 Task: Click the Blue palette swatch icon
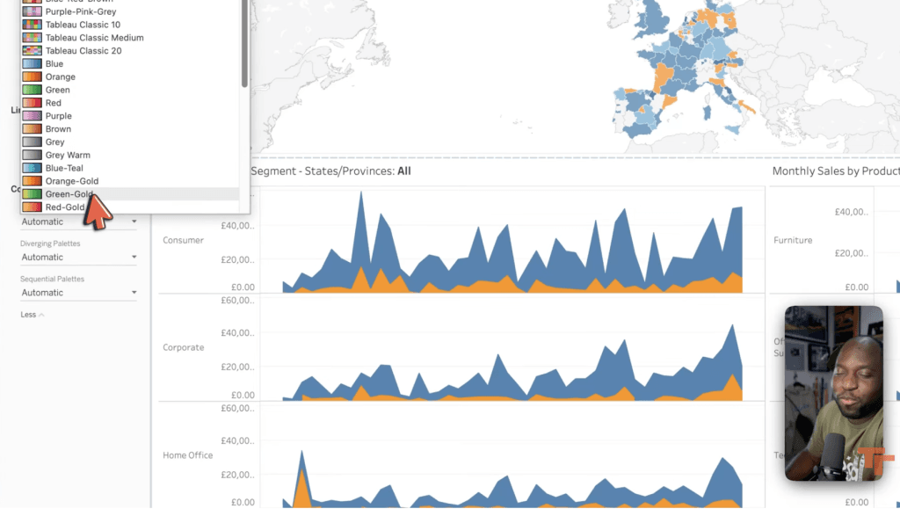click(x=32, y=64)
